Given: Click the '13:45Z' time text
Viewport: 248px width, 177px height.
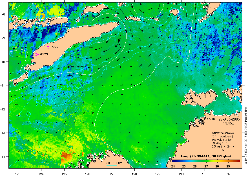Looking at the screenshot, I should tap(229, 123).
